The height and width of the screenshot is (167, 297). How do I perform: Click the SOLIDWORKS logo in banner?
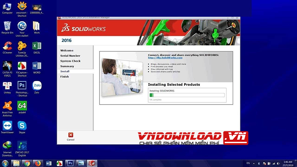pyautogui.click(x=84, y=28)
